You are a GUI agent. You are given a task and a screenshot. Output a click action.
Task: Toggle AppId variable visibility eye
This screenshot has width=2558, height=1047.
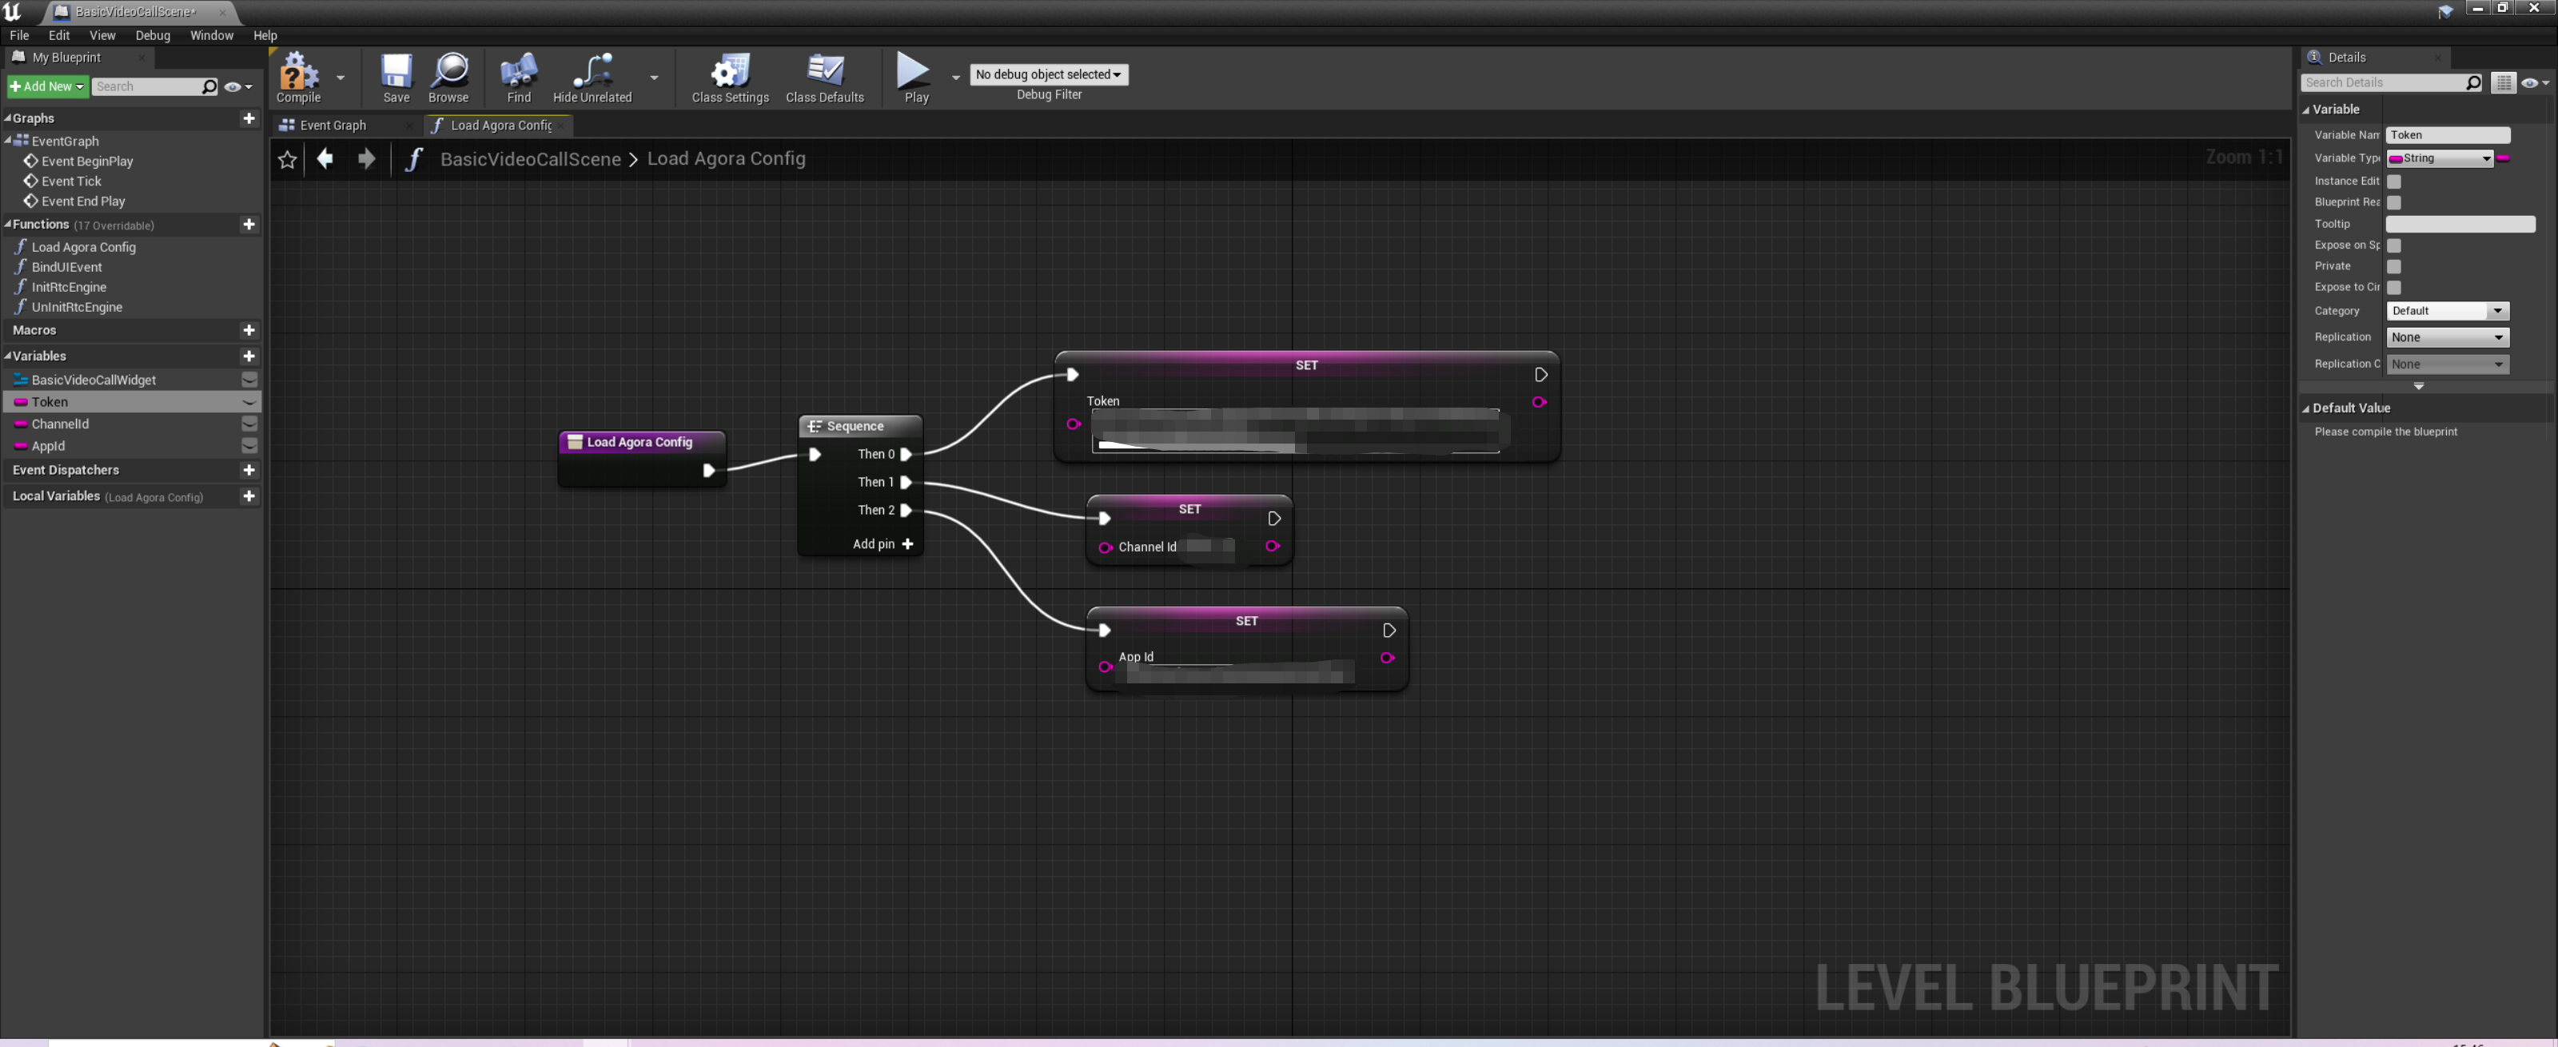(249, 446)
